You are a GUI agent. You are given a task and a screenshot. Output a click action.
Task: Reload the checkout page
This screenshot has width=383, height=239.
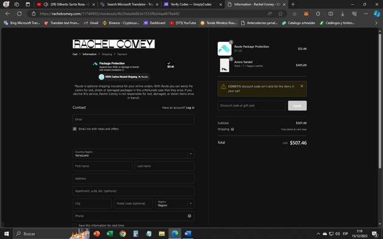pos(19,14)
